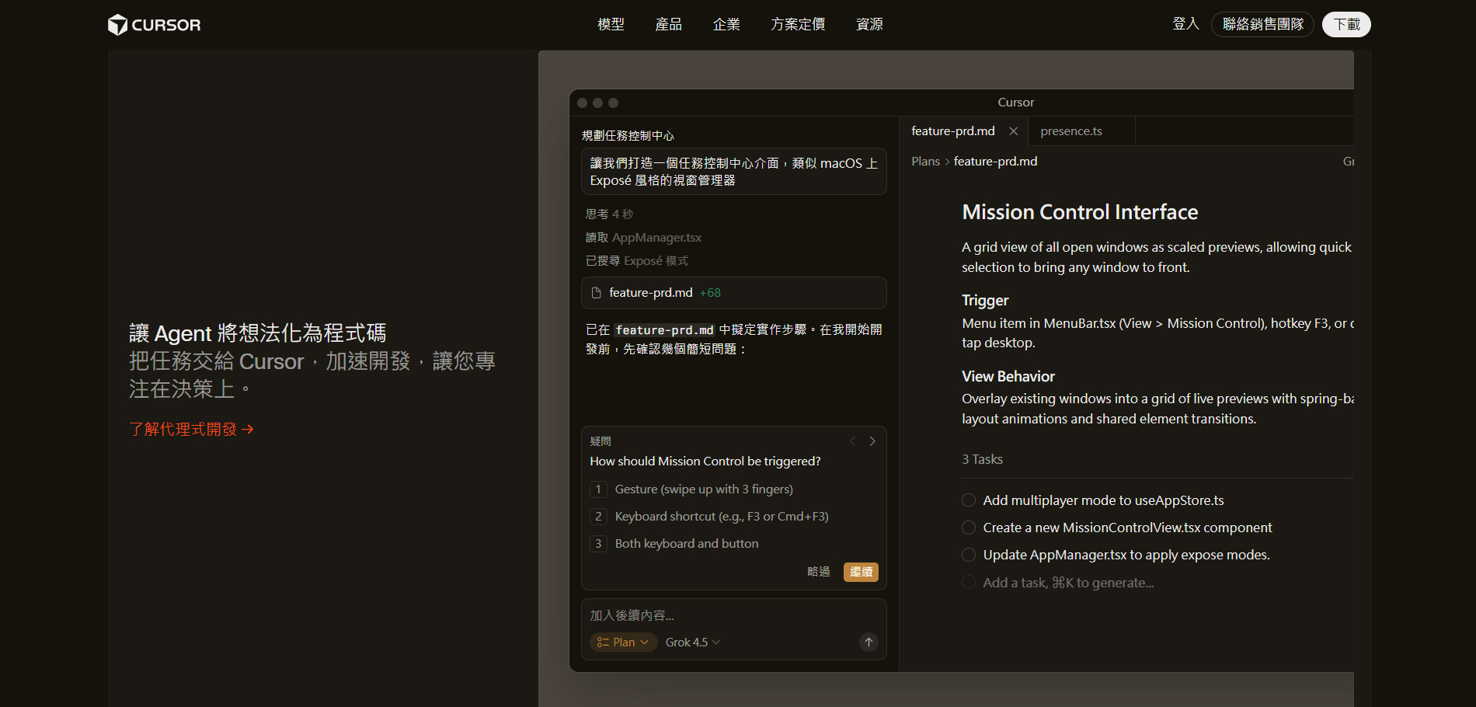Open the 產品 menu
1476x707 pixels.
[668, 24]
